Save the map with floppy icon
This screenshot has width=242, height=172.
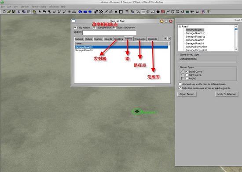[14, 12]
